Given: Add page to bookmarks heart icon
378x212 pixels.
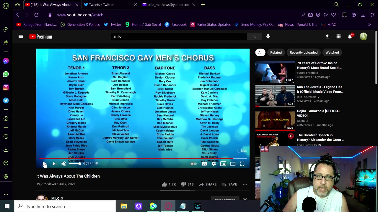Looking at the screenshot, I should (333, 15).
